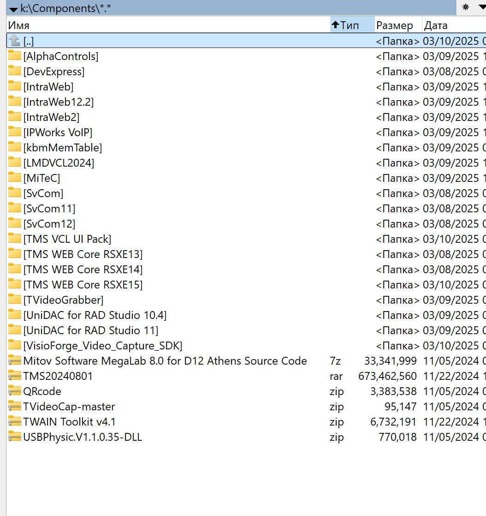Viewport: 486px width, 516px height.
Task: Select the kbmMemTable folder icon
Action: tap(14, 147)
